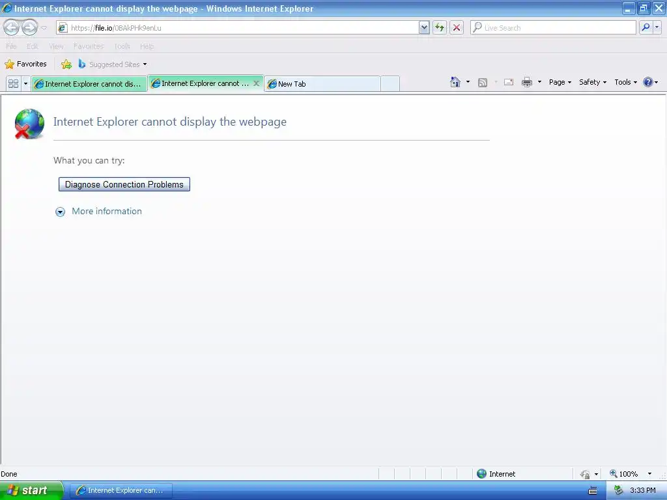Click the keyboard icon in taskbar
The image size is (667, 500).
click(592, 491)
